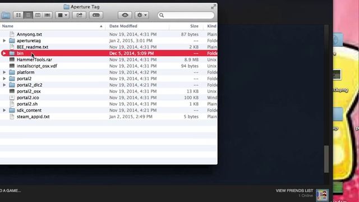Sort files by Kind column header
The width and height of the screenshot is (359, 202).
click(x=211, y=26)
